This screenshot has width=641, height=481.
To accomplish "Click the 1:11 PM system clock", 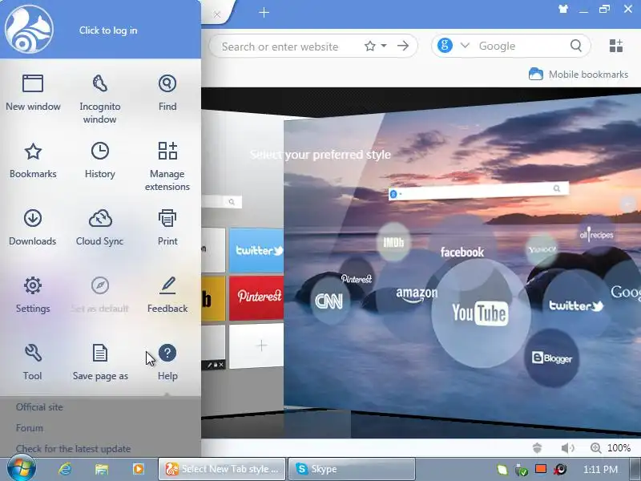I will pos(600,469).
